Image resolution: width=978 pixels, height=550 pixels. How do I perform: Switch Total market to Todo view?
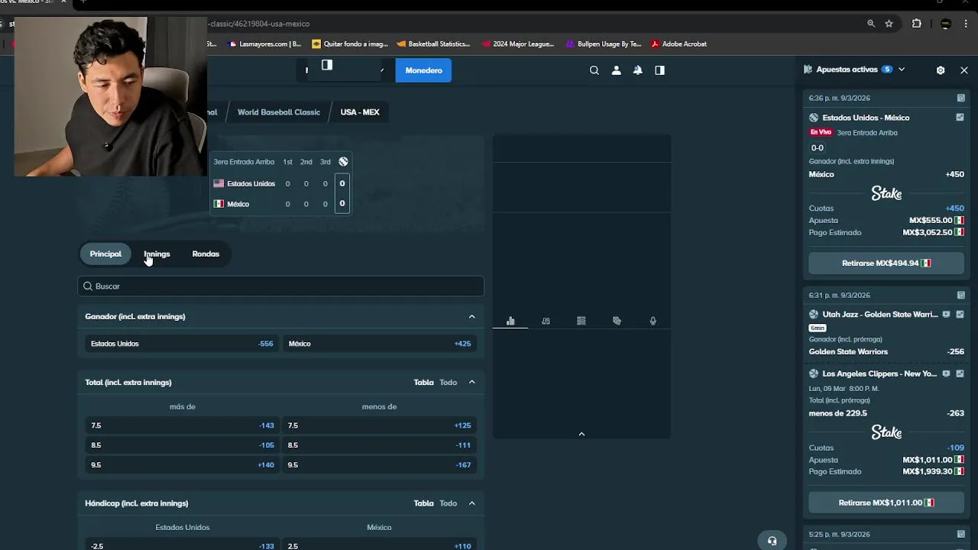point(448,382)
